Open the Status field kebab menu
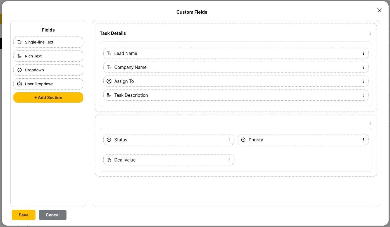390x227 pixels. [229, 140]
